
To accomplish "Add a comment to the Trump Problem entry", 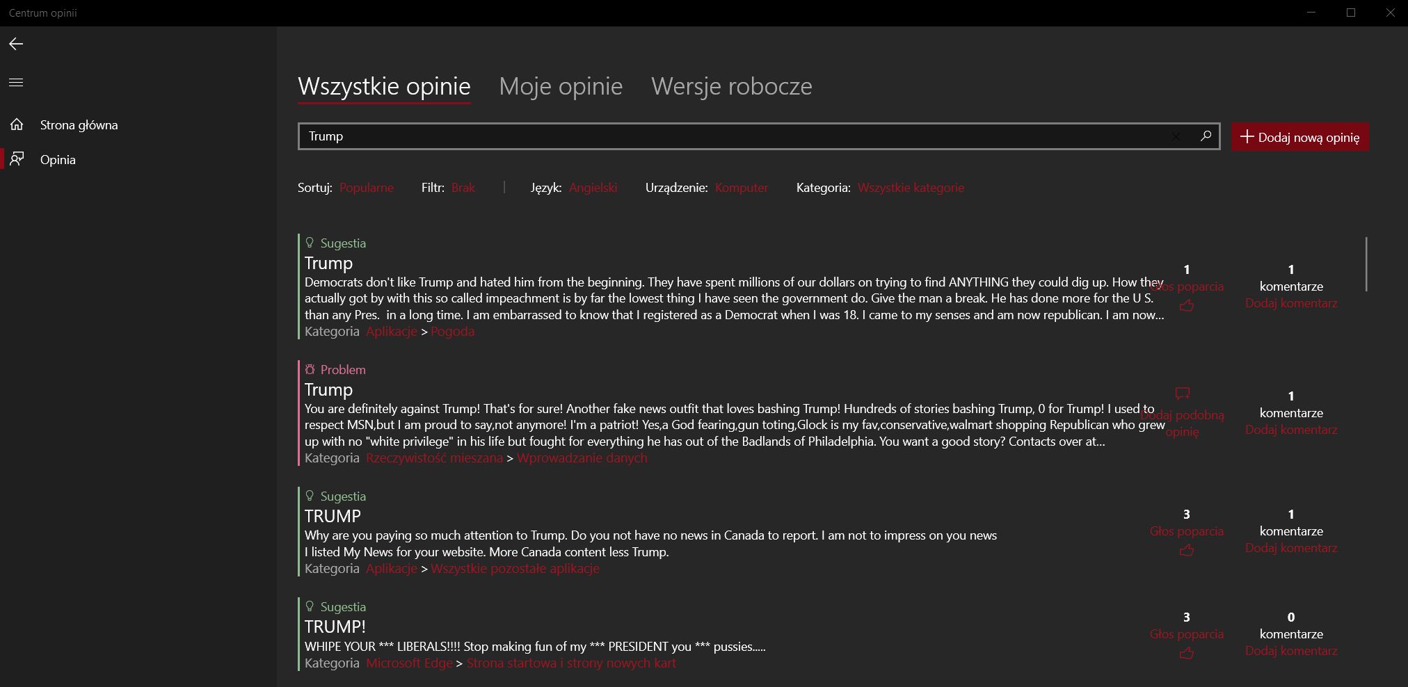I will click(x=1291, y=430).
